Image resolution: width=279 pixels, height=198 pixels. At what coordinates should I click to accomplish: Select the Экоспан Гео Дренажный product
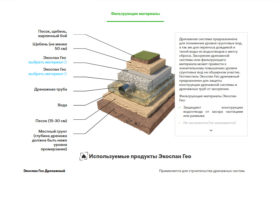(44, 171)
